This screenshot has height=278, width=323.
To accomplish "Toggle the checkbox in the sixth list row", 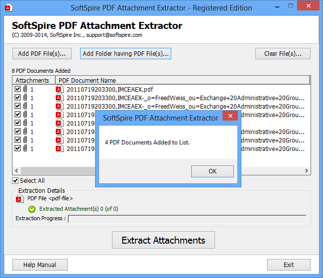I will pos(18,132).
